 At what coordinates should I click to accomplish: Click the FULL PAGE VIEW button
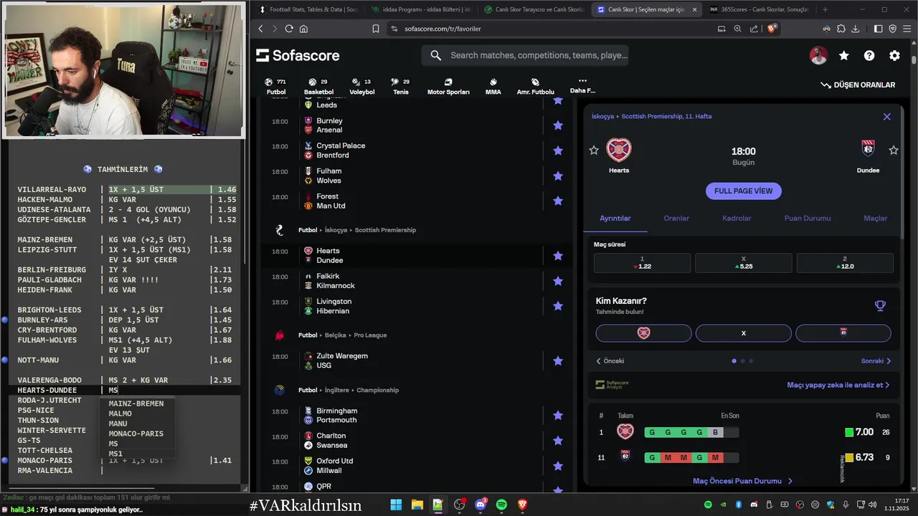(x=743, y=191)
